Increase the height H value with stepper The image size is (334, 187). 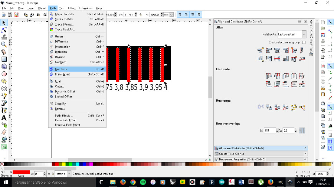click(x=162, y=14)
